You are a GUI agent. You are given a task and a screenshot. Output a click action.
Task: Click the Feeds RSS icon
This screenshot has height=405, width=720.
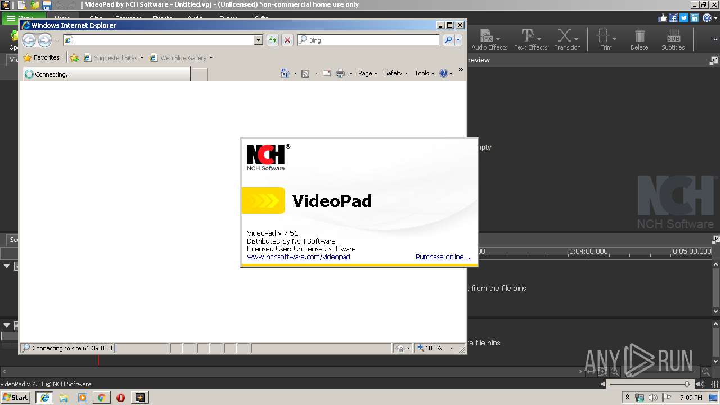305,73
